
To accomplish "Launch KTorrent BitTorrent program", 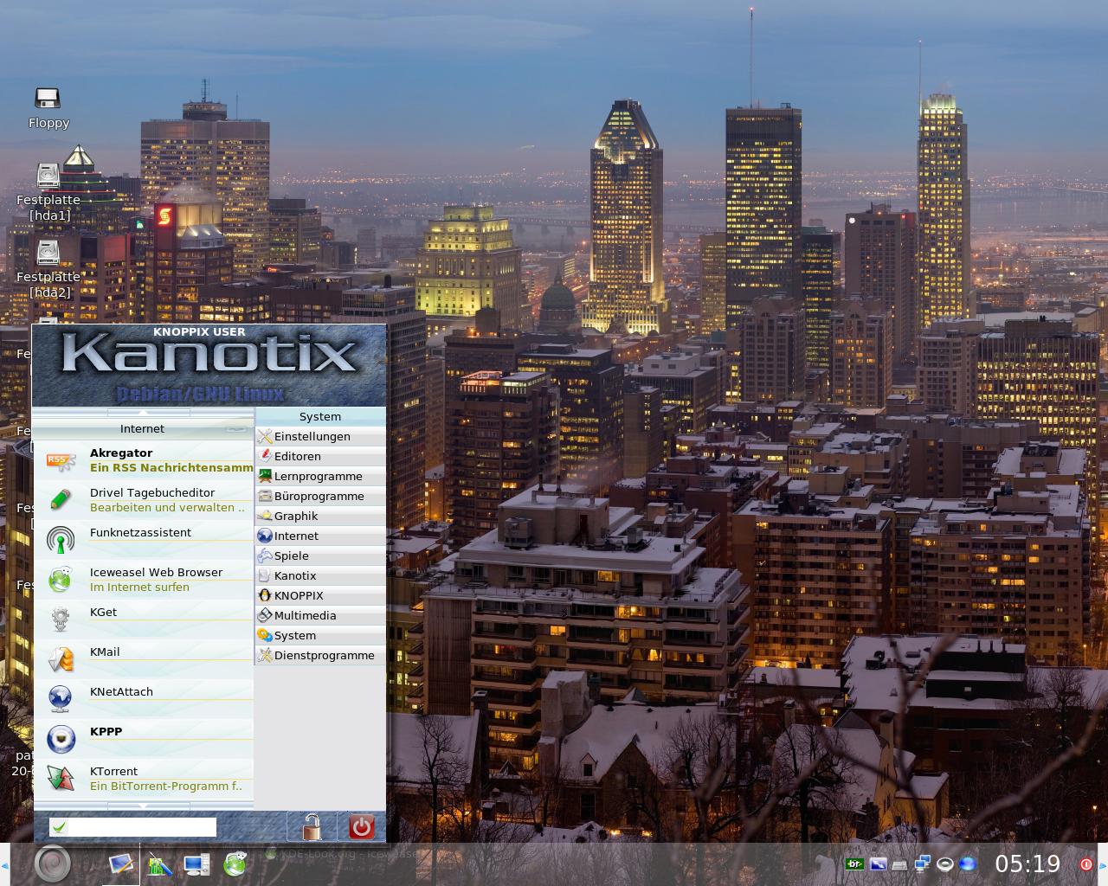I will click(x=143, y=779).
